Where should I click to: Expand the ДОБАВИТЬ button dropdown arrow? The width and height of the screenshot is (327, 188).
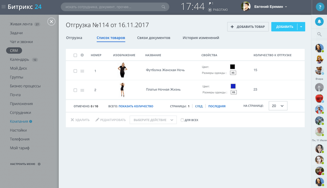click(301, 27)
